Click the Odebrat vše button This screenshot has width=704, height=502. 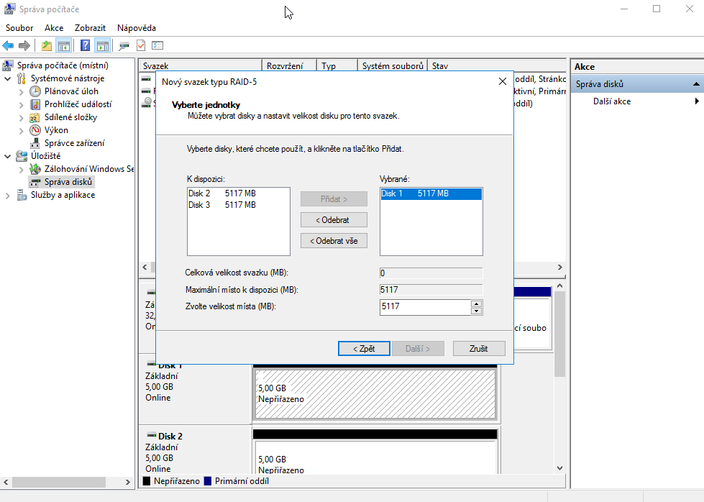[334, 241]
